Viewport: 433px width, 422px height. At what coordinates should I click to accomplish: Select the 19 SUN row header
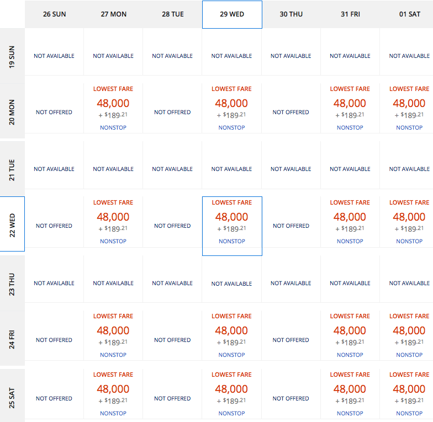tap(12, 55)
